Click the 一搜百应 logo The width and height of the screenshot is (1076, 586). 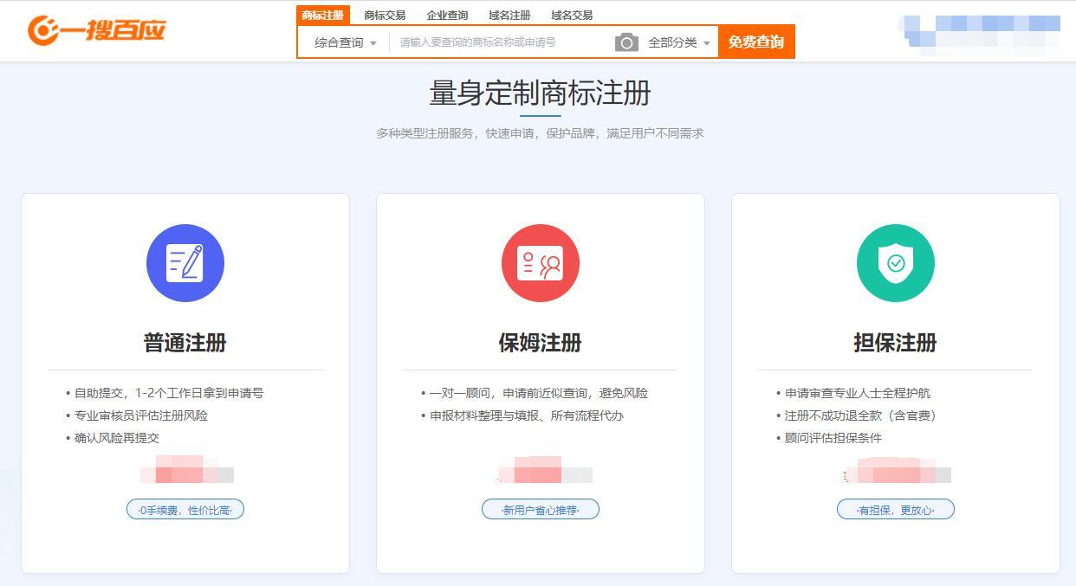(95, 30)
